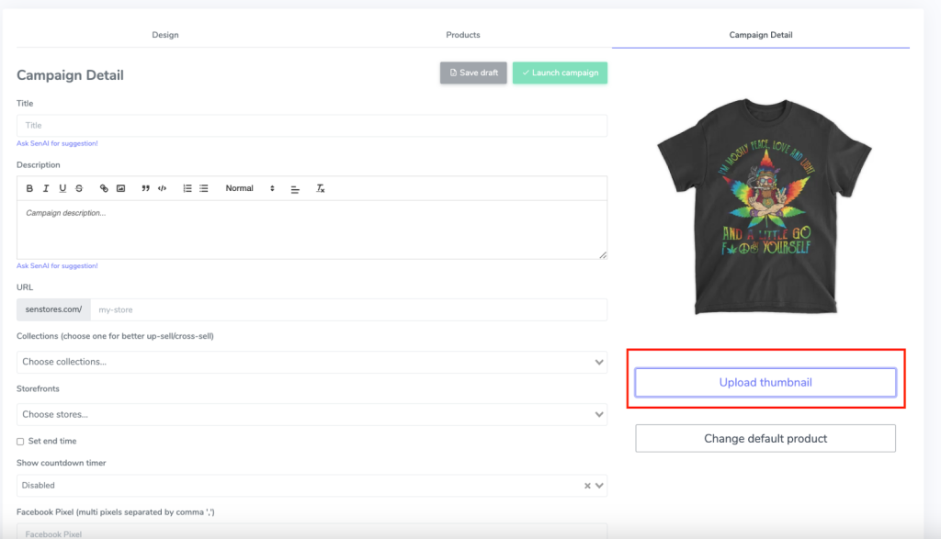Focus the my-store URL field
The height and width of the screenshot is (539, 941).
(x=348, y=310)
